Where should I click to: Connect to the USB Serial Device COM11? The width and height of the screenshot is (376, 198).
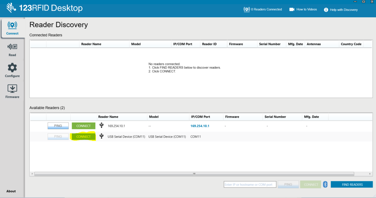click(x=83, y=136)
